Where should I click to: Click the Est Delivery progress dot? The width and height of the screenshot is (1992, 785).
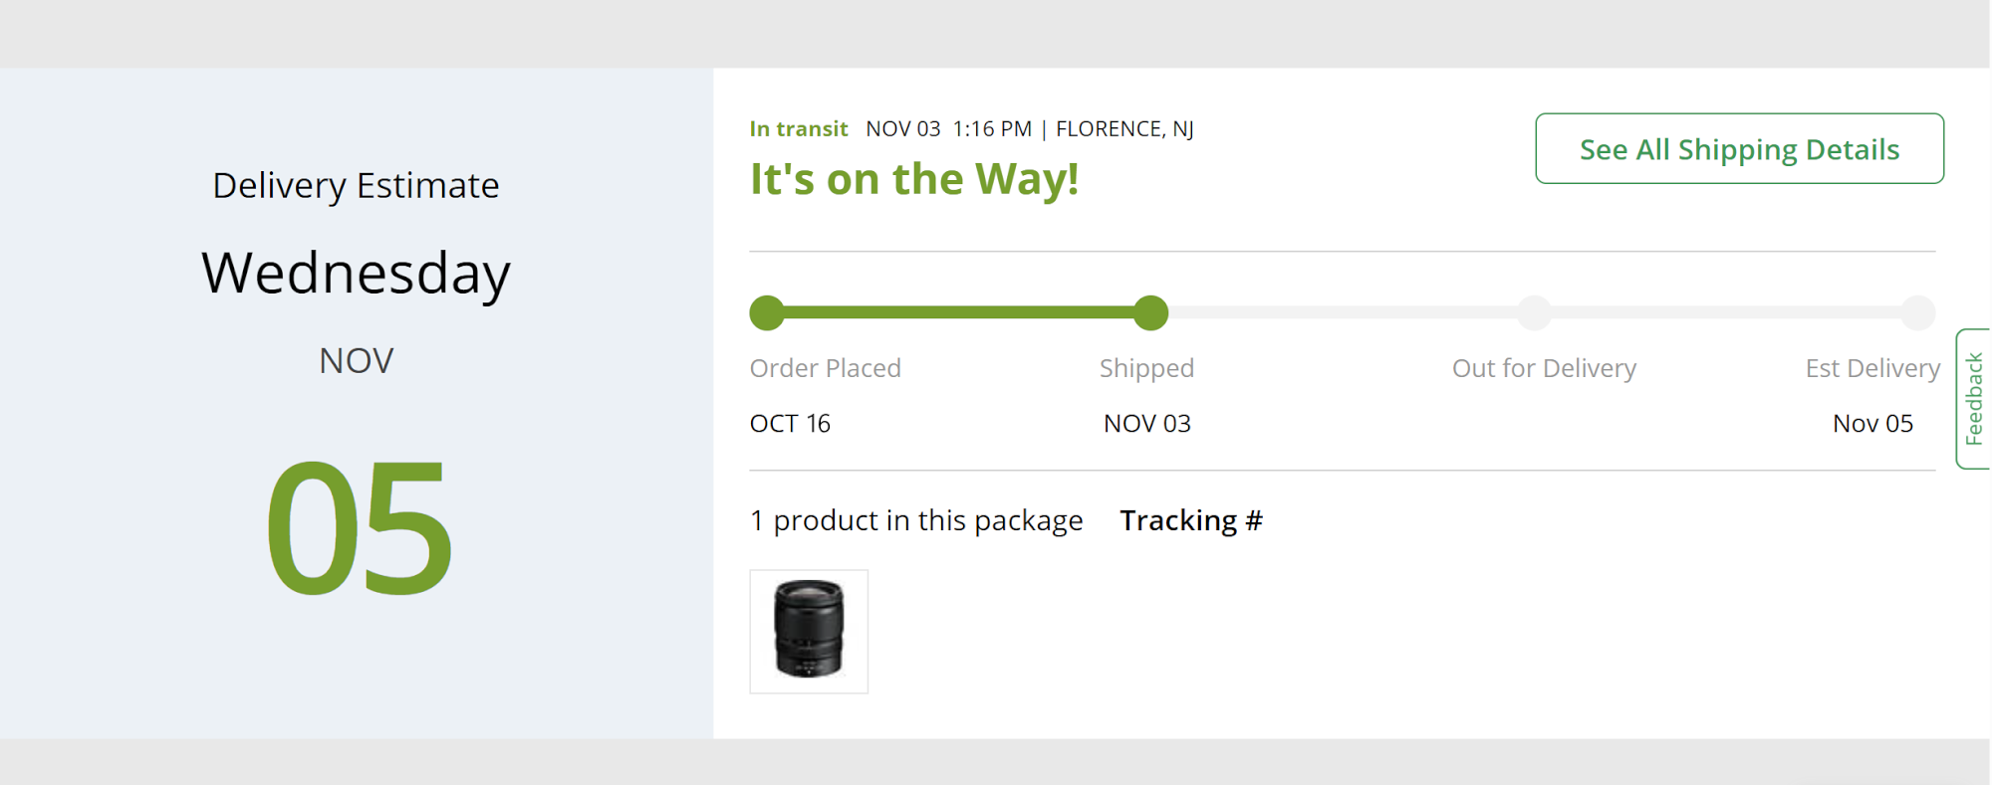(x=1917, y=312)
